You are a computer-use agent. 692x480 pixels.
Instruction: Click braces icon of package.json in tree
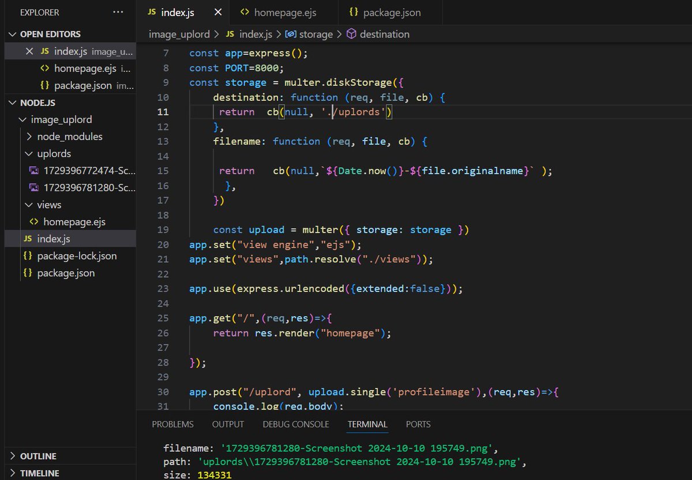coord(28,273)
